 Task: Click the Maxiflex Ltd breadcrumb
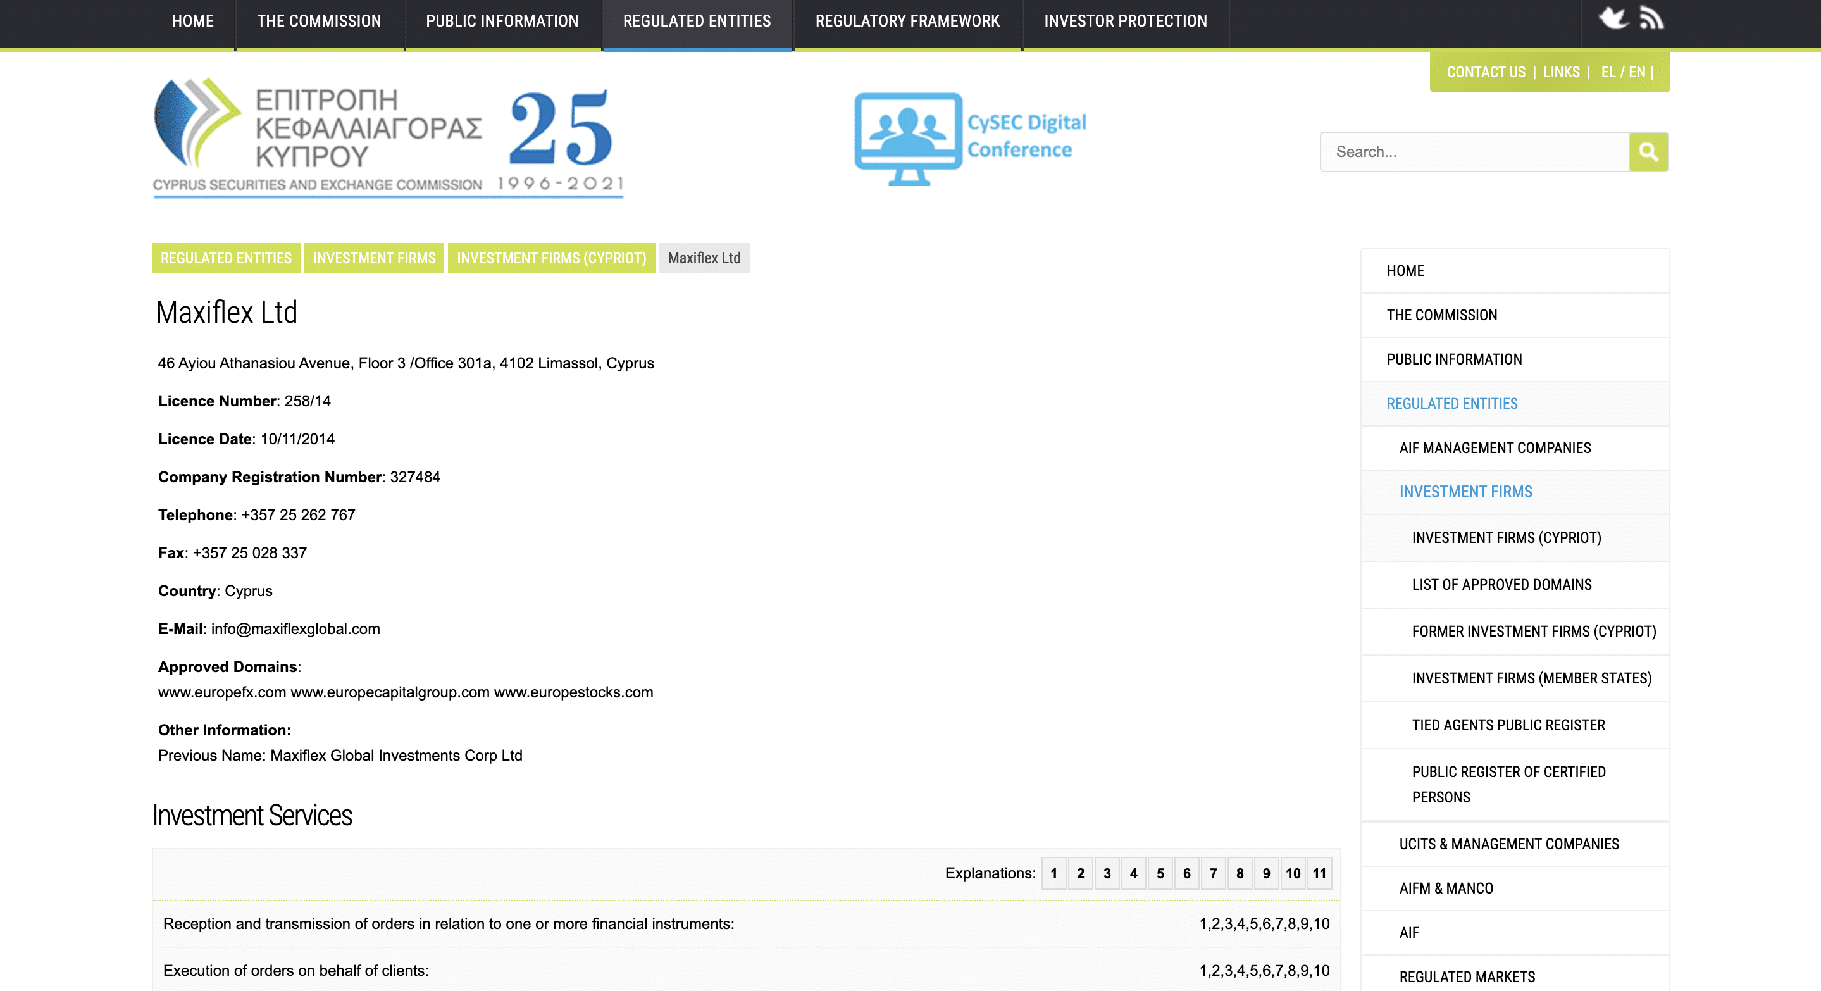click(704, 258)
